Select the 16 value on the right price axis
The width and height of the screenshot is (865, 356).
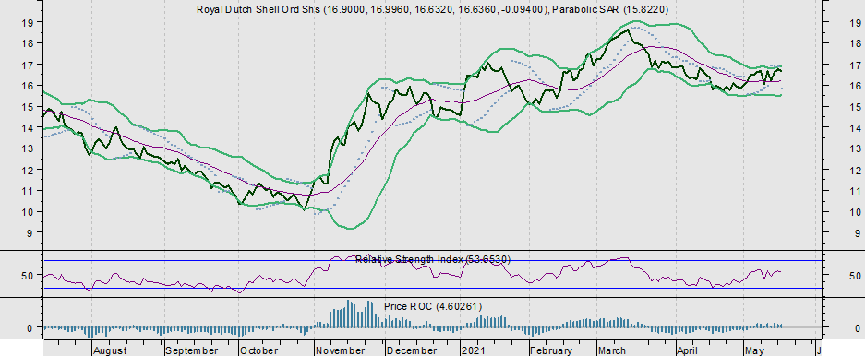click(x=856, y=86)
